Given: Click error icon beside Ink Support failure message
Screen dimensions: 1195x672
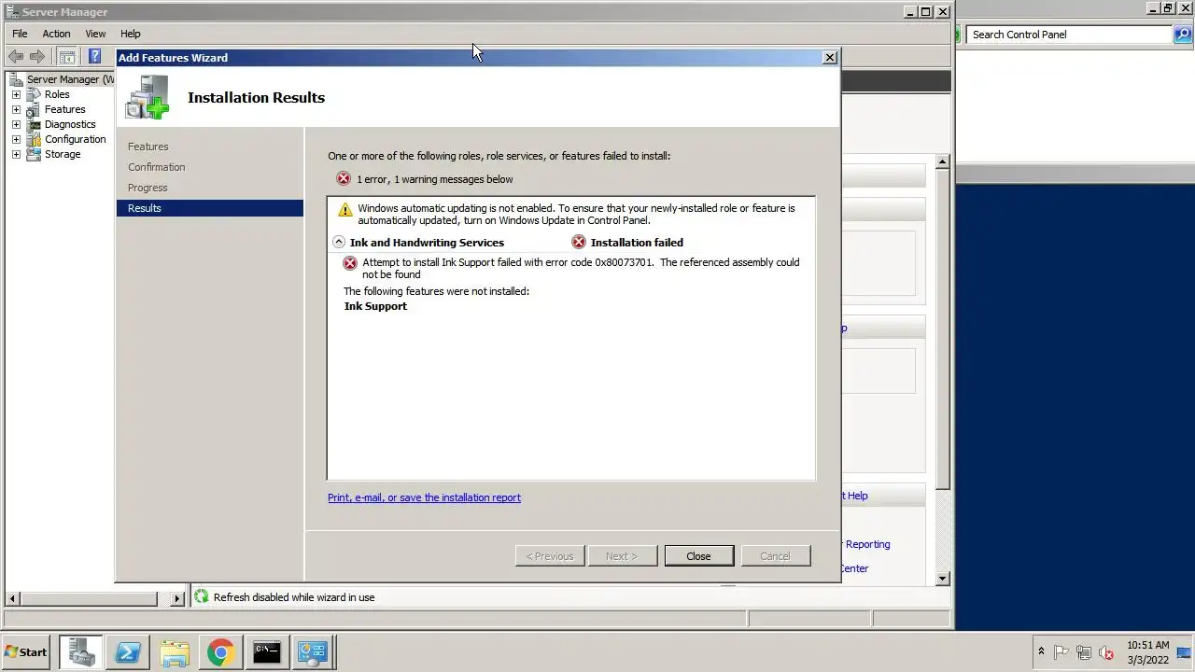Looking at the screenshot, I should [x=350, y=263].
